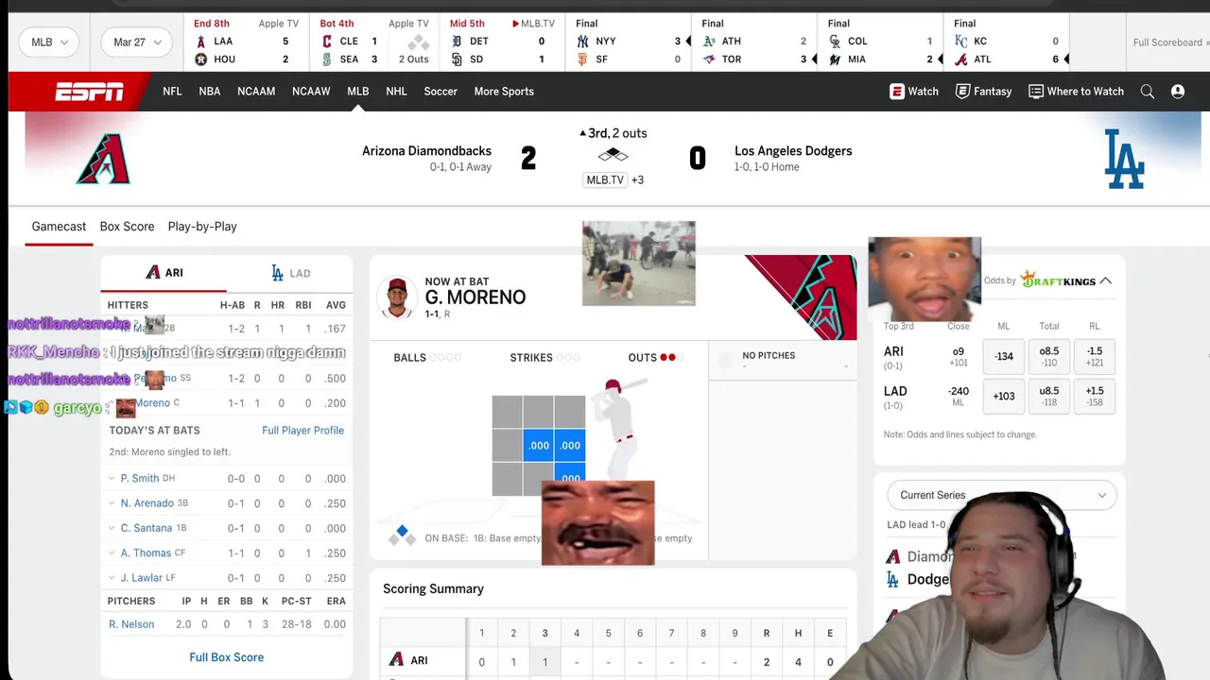Open the ESPN home logo
This screenshot has width=1210, height=680.
(x=89, y=92)
